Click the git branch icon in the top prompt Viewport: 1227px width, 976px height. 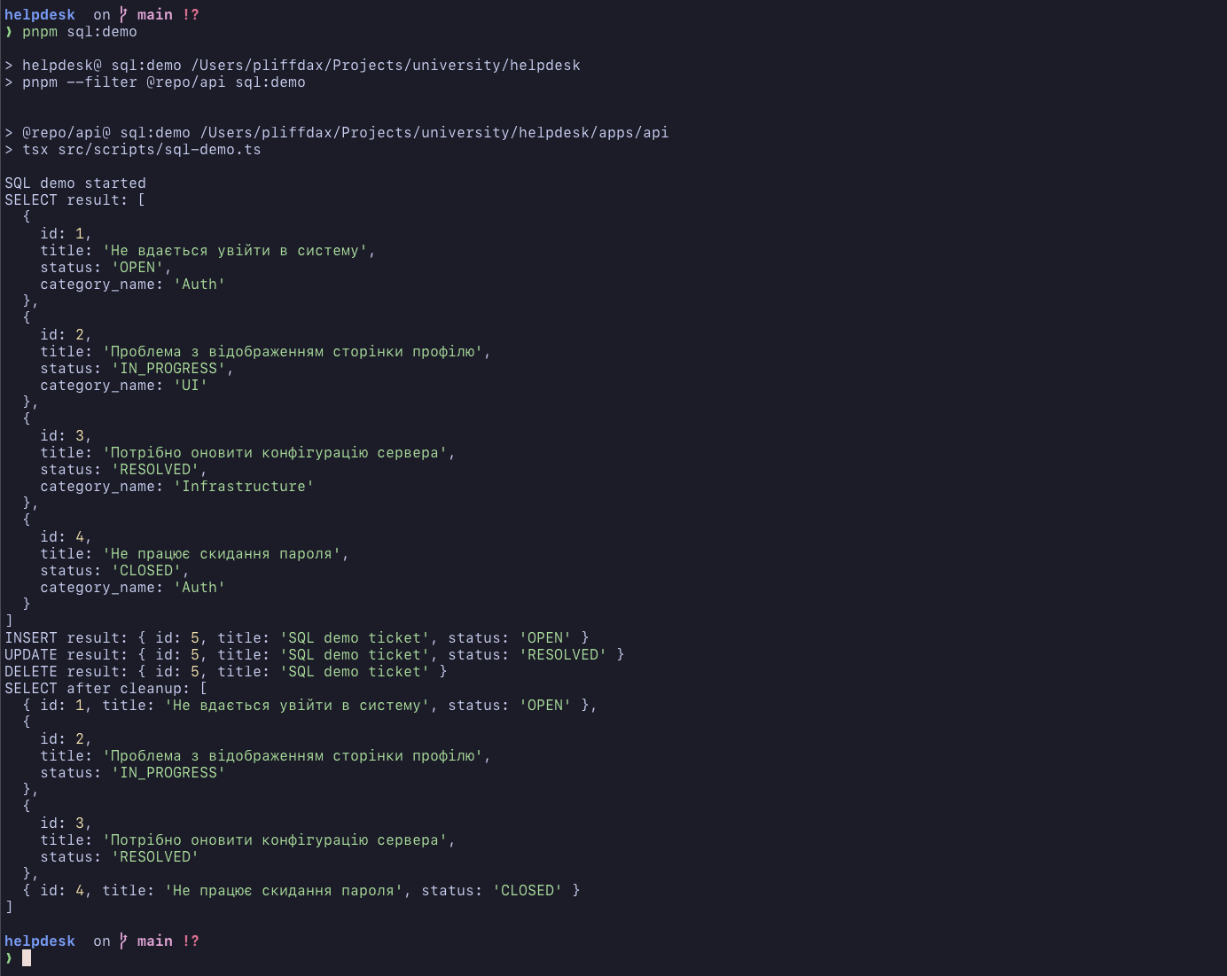[x=124, y=15]
